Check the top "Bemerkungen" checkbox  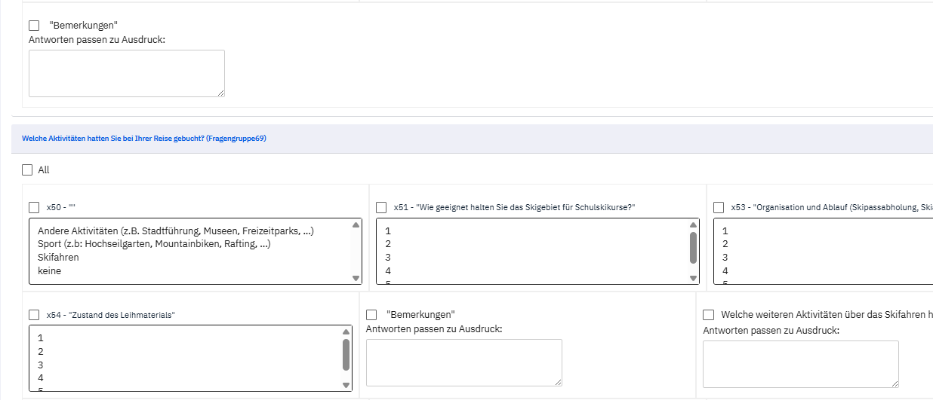(x=34, y=26)
